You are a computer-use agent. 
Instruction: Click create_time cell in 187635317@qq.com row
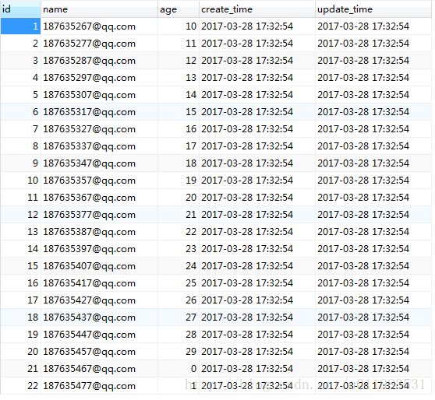pos(257,112)
